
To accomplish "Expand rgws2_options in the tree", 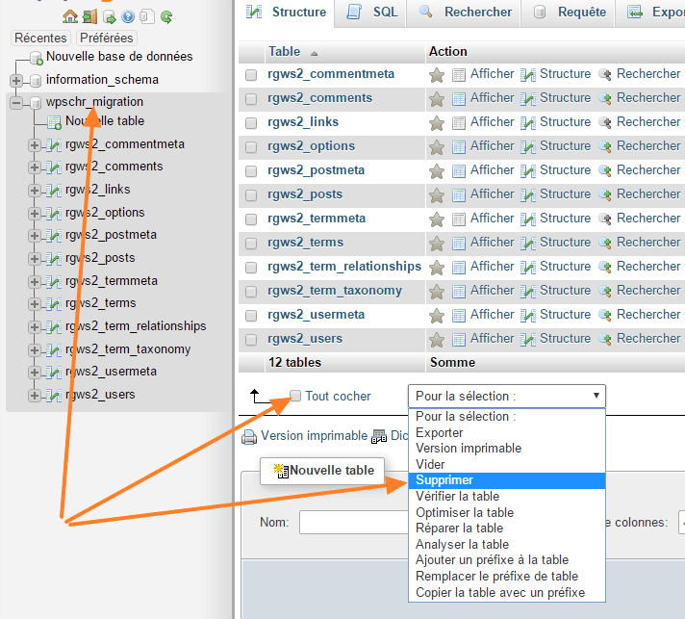I will [34, 214].
